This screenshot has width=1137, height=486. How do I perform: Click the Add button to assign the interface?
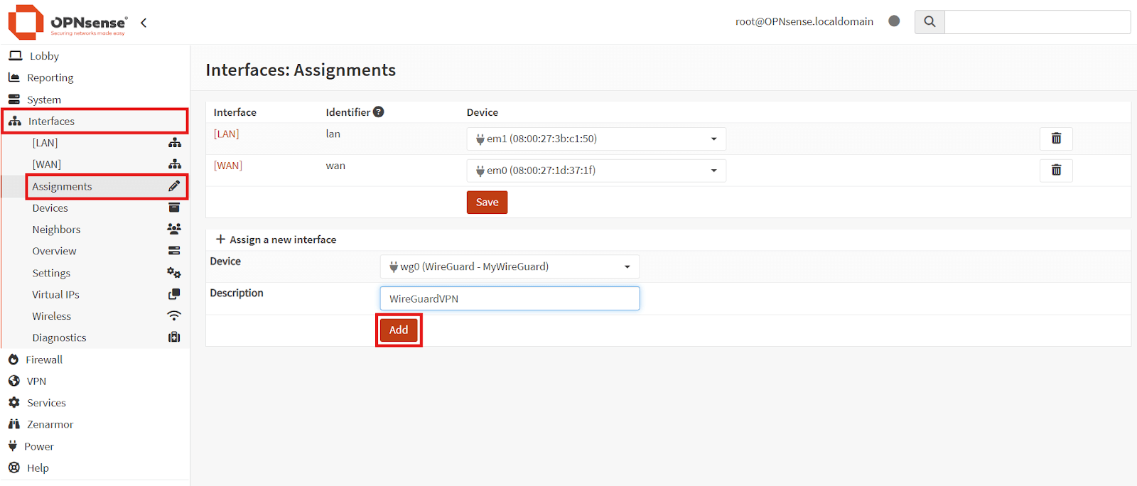tap(399, 330)
